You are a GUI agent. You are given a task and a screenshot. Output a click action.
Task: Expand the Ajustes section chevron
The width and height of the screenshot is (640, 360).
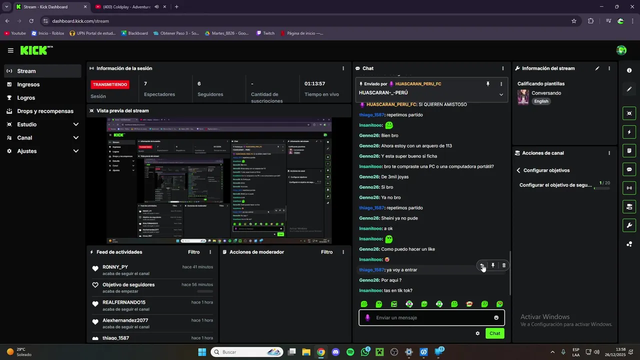[76, 151]
